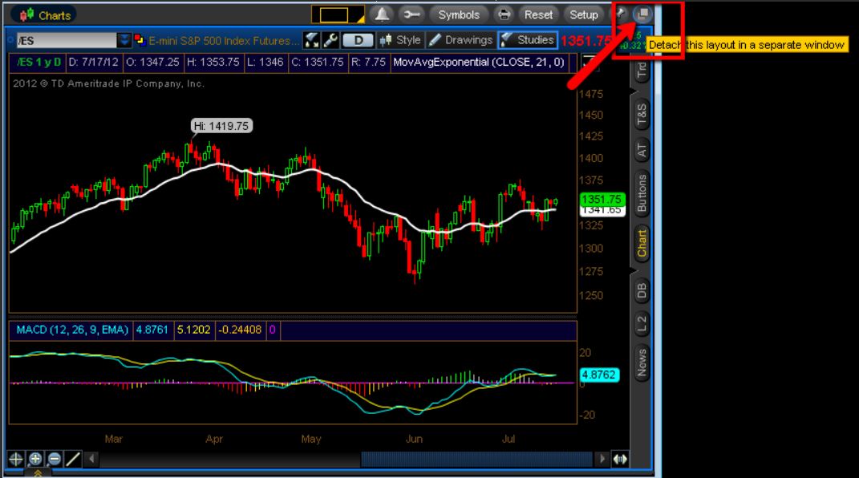
Task: Open the symbol selector dropdown arrow
Action: click(x=124, y=40)
